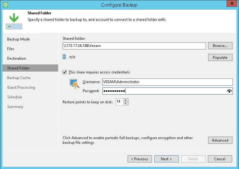Decrease restore points with the down arrow
The width and height of the screenshot is (239, 169).
coord(125,103)
